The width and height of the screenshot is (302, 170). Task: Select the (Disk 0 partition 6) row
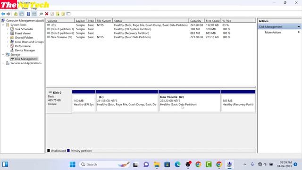point(151,33)
